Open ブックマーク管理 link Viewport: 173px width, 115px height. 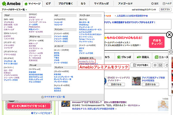11,80
